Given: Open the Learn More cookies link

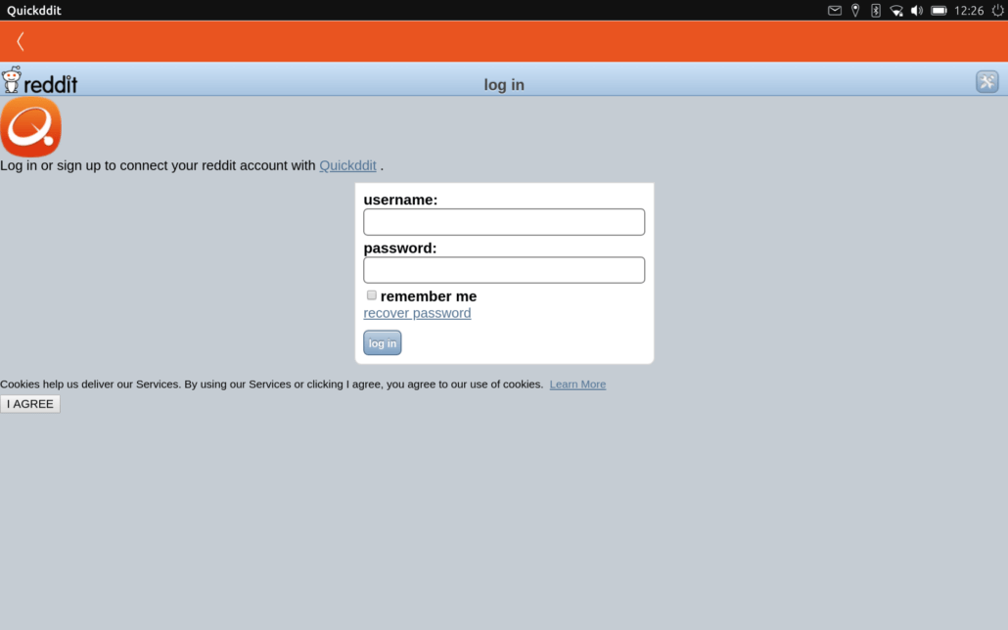Looking at the screenshot, I should (x=577, y=384).
